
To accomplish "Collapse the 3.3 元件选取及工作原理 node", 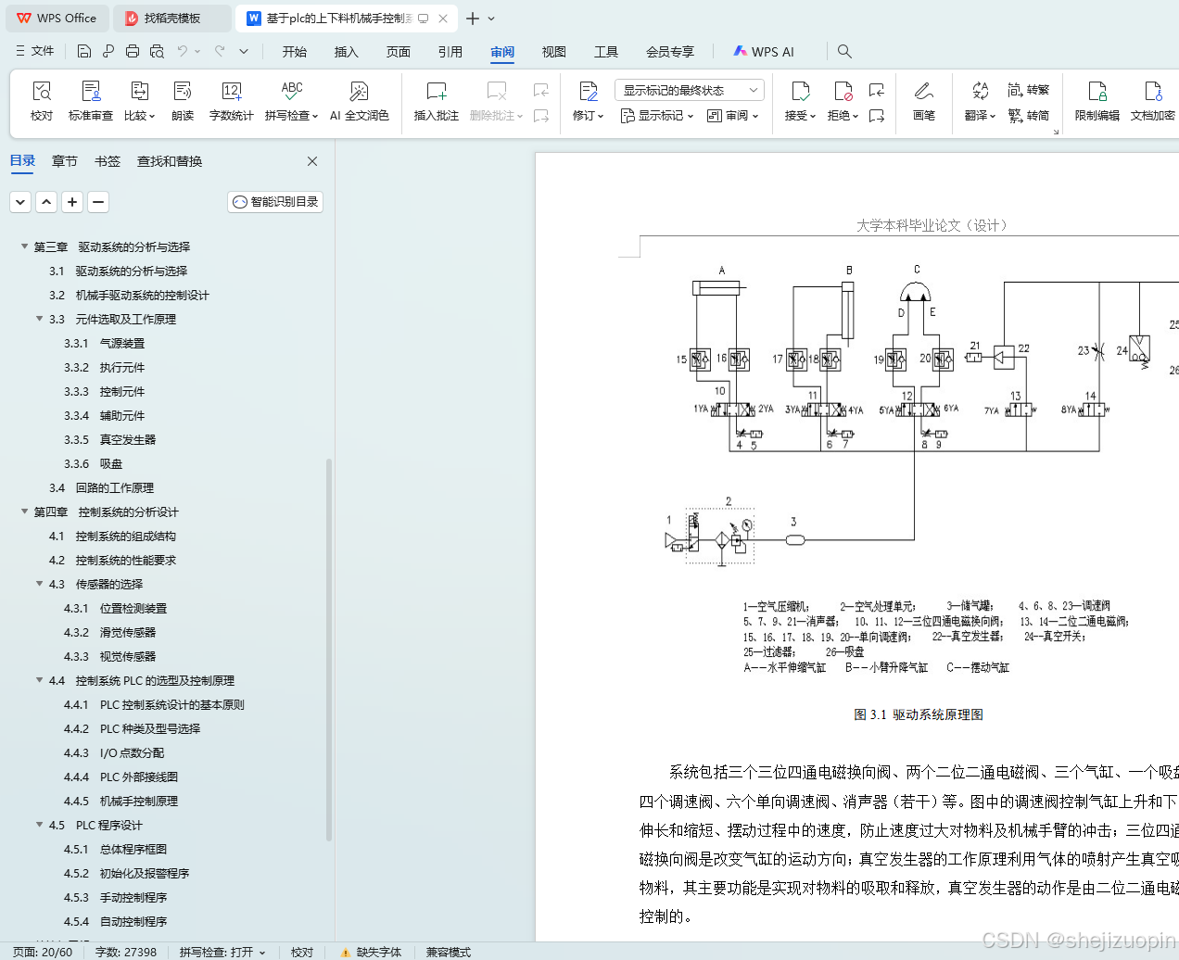I will [39, 319].
